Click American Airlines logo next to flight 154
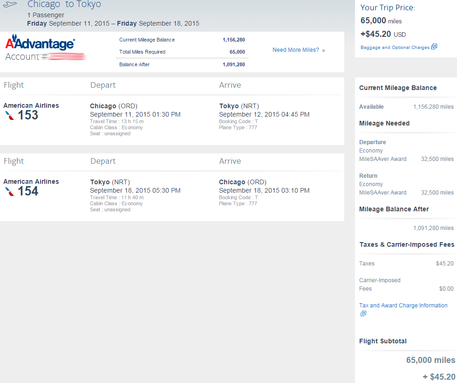Viewport: 457px width, 383px height. (x=10, y=191)
